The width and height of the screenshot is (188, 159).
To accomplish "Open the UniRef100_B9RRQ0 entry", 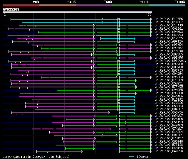I will pos(169,64).
